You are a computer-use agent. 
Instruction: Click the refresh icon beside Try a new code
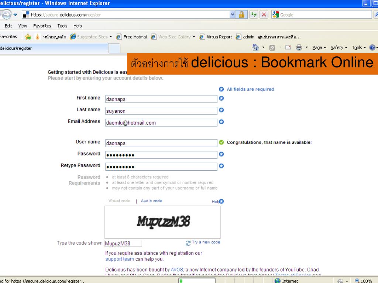coord(188,243)
